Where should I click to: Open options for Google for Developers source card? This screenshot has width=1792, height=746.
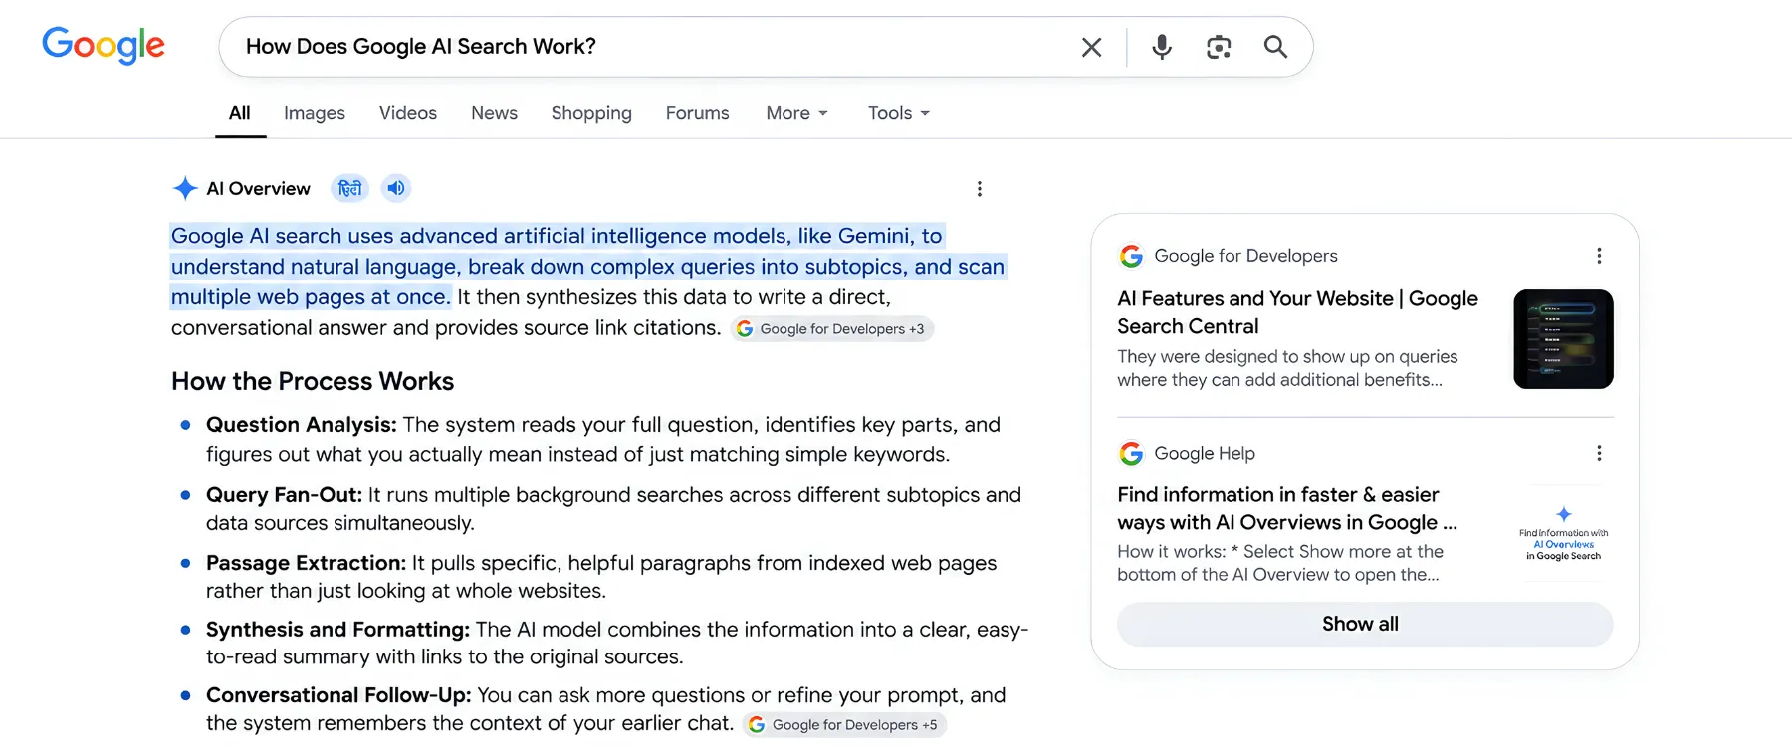coord(1599,256)
